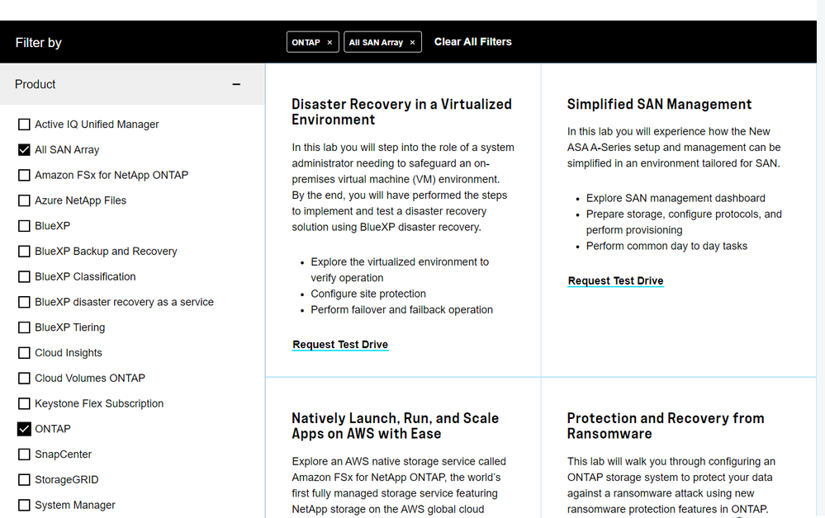Screen dimensions: 825x518
Task: Uncheck the All SAN Array checkbox
Action: pos(24,150)
